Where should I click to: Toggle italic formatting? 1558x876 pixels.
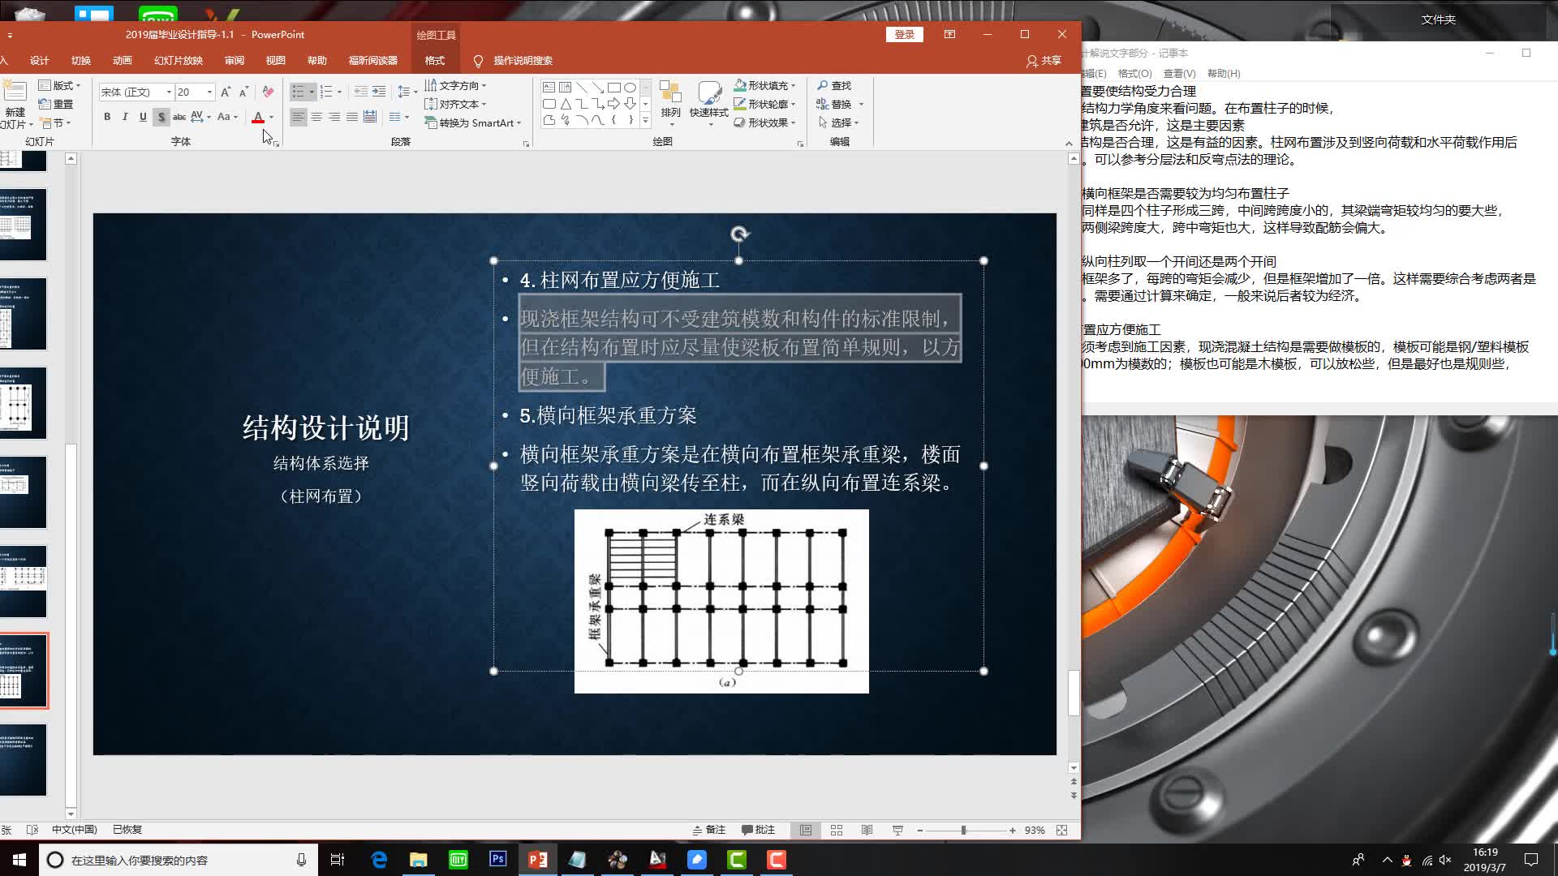tap(125, 117)
